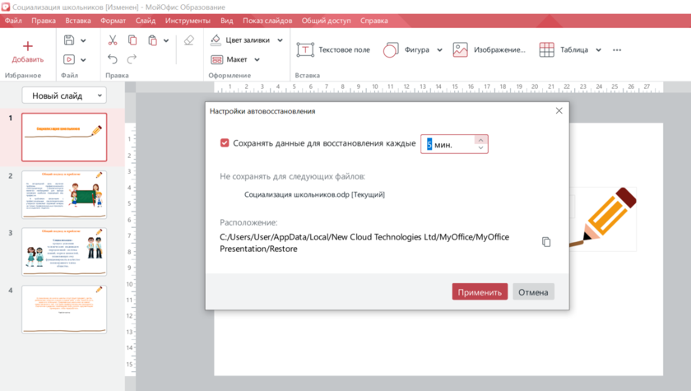
Task: Expand the Макет layout dropdown
Action: [x=257, y=59]
